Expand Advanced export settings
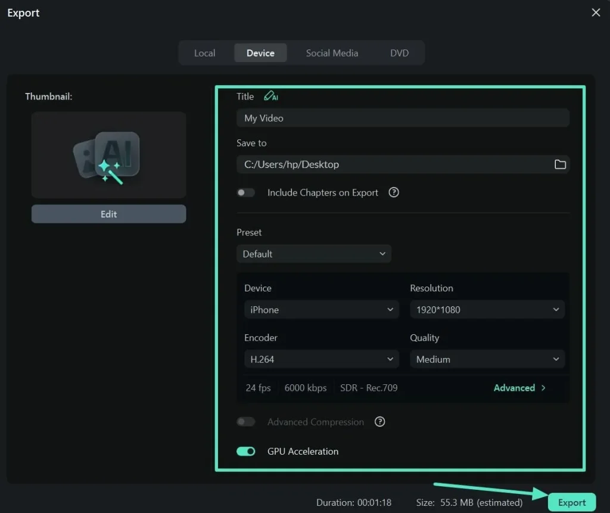The image size is (610, 513). [x=519, y=388]
